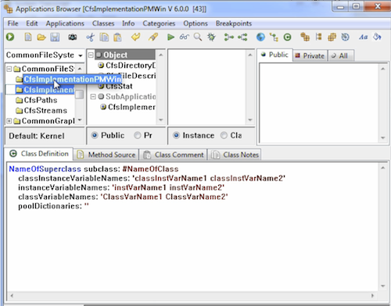Click the yellow undo arrow icon
Viewport: 391px width, 306px height.
pyautogui.click(x=135, y=37)
